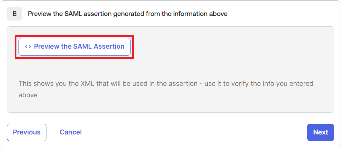
Task: Advance to the next wizard step
Action: [x=320, y=132]
